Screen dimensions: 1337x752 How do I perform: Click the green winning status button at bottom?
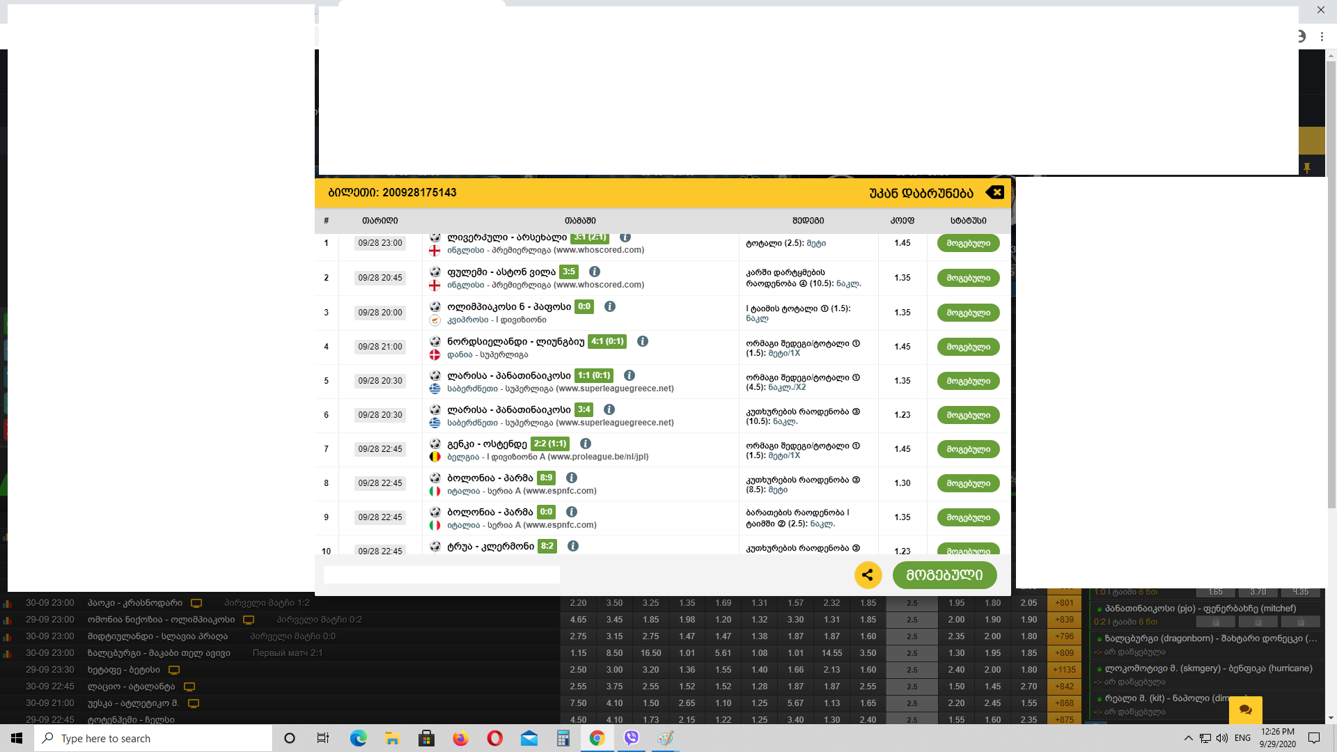click(944, 575)
